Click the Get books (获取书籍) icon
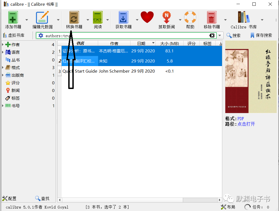The height and width of the screenshot is (211, 279). tap(123, 17)
